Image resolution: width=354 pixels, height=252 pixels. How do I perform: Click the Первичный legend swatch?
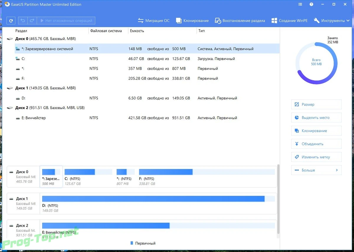click(132, 243)
